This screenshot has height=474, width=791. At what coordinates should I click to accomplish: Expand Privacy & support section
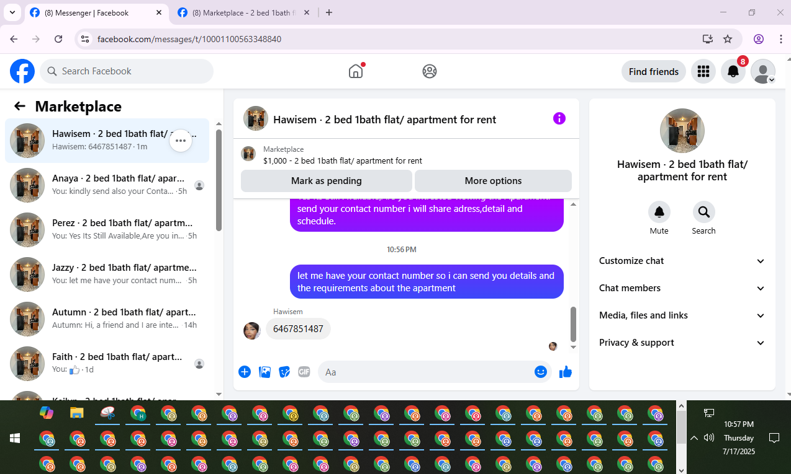[x=682, y=343]
